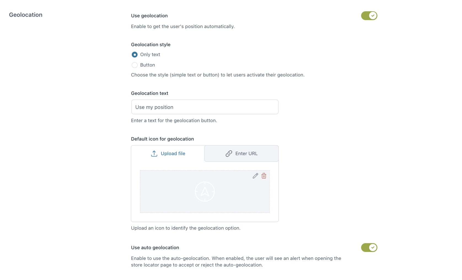Select the Only text radio option
This screenshot has height=280, width=462.
pyautogui.click(x=135, y=54)
